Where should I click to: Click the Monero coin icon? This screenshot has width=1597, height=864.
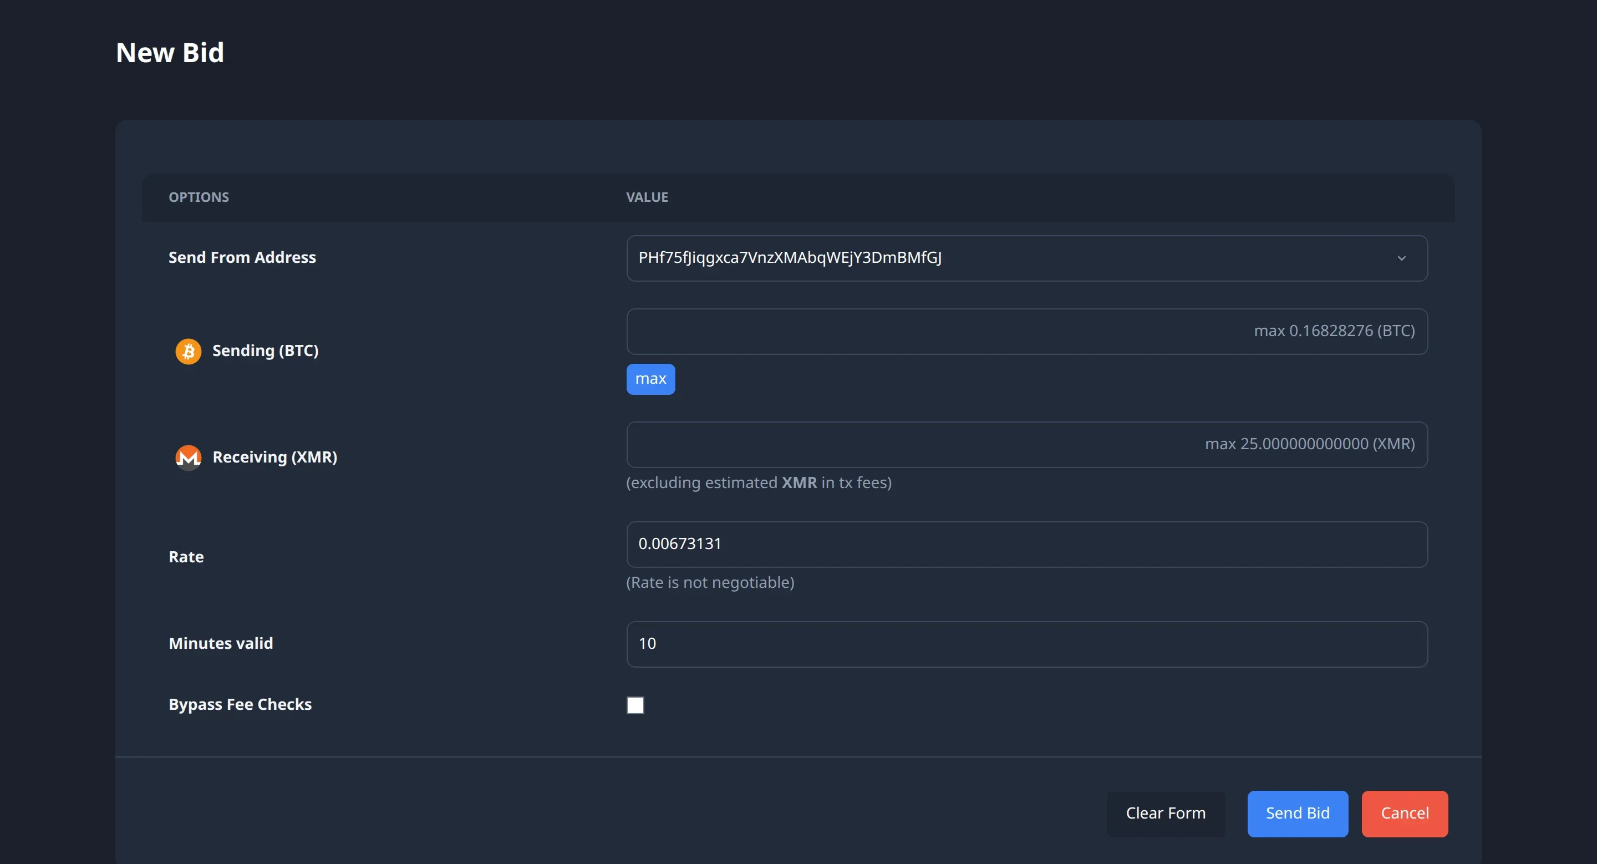coord(189,458)
